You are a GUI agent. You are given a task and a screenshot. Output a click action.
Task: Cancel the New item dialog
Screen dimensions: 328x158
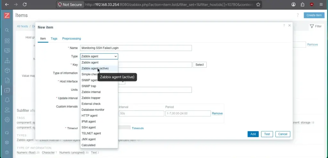click(283, 134)
